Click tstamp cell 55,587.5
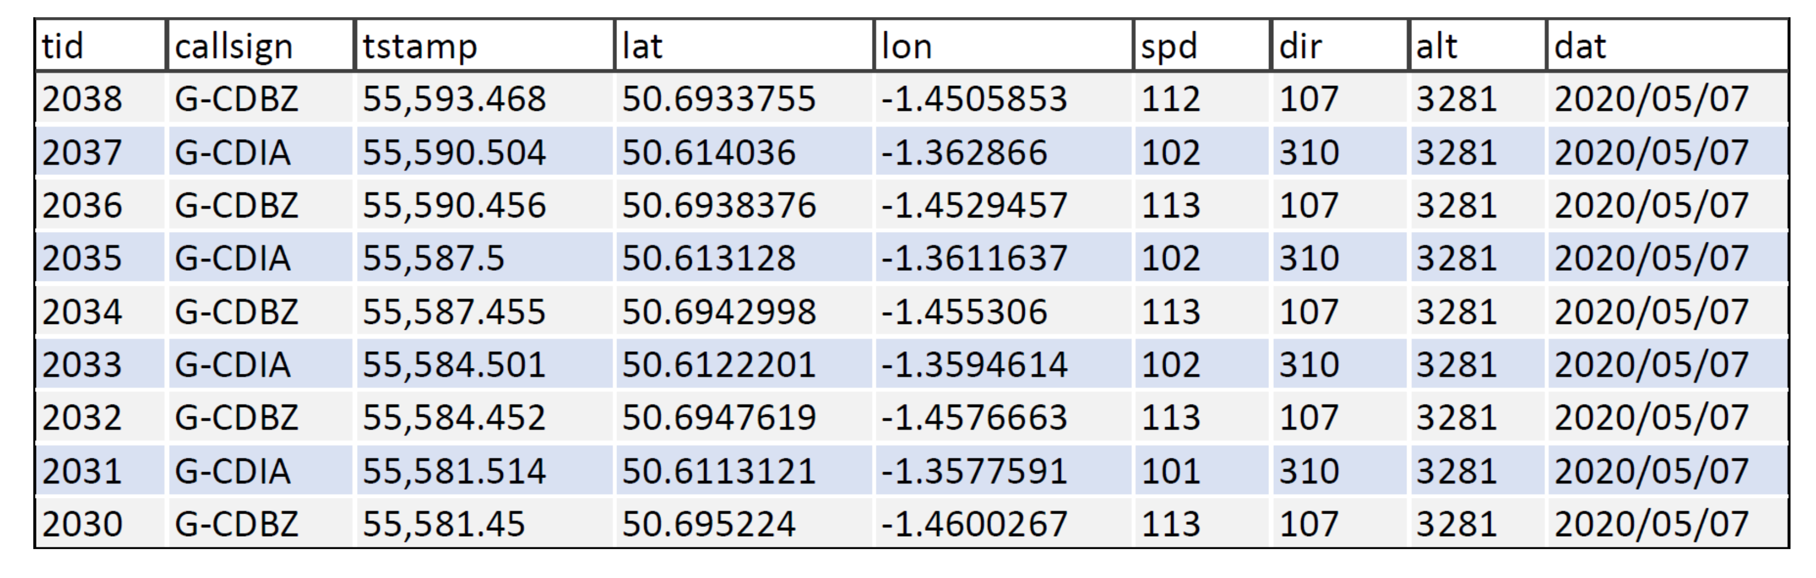1816x578 pixels. coord(485,258)
